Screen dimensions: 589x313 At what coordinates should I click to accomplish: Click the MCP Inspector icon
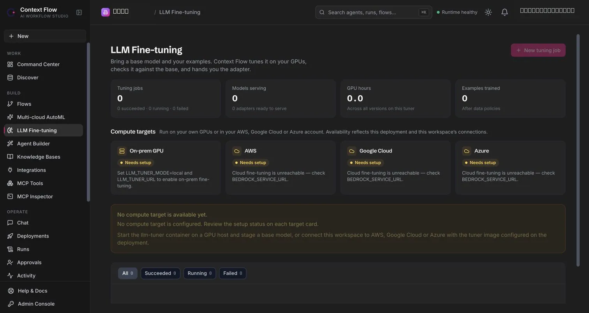pos(10,196)
